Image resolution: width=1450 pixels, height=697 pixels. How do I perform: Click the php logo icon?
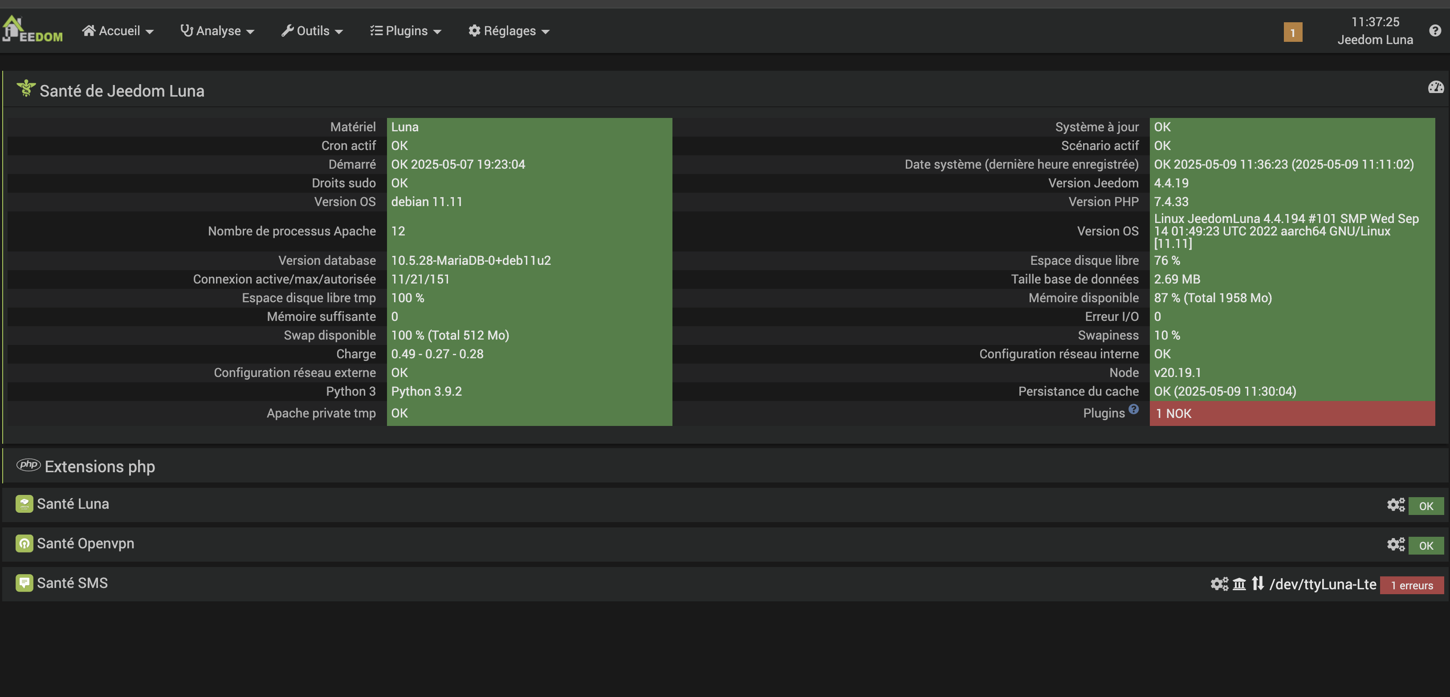pos(28,465)
